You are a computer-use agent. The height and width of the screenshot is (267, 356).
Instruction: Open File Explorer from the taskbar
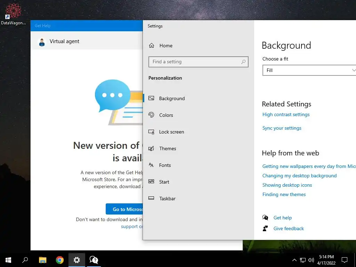click(x=42, y=260)
